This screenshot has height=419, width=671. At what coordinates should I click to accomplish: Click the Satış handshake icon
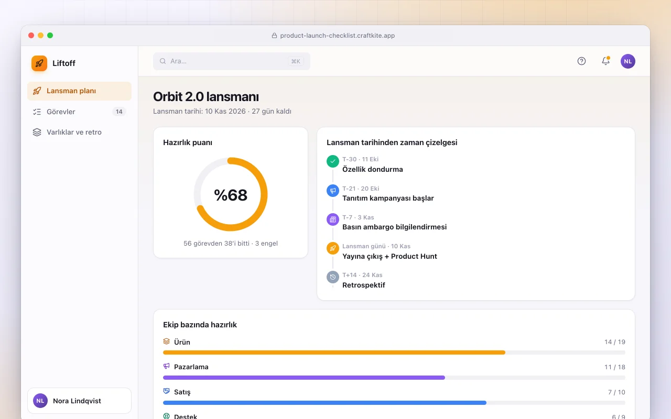[167, 391]
